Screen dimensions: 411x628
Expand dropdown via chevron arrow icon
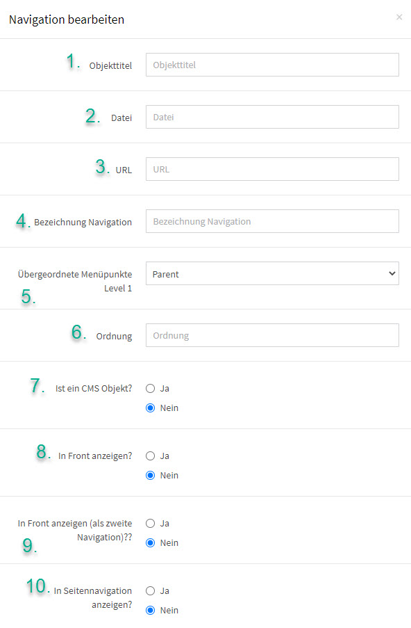point(392,273)
